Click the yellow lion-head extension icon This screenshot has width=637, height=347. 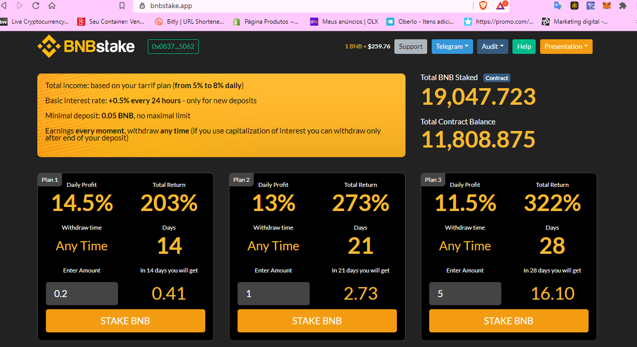pos(574,6)
